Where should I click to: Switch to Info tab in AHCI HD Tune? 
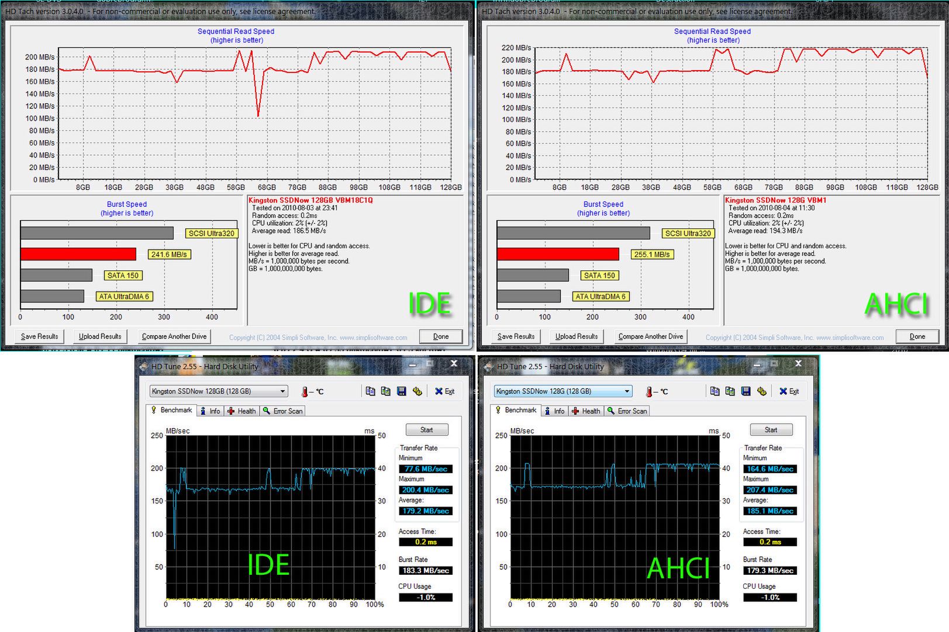pyautogui.click(x=554, y=411)
